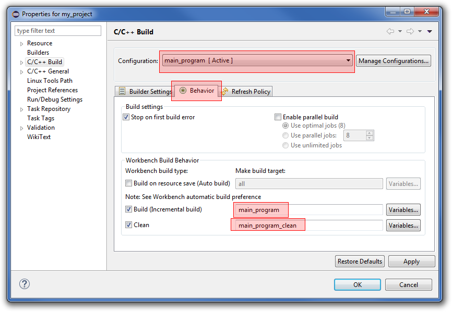Open the view menu triangle icon
Screen dimensions: 452x312
(430, 31)
